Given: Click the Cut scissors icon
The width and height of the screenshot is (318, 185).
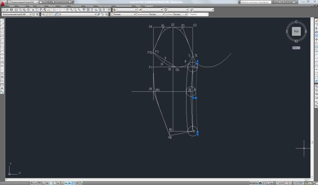Looking at the screenshot, I should [x=33, y=10].
